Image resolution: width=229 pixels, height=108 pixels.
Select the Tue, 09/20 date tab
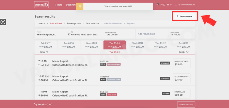click(114, 45)
